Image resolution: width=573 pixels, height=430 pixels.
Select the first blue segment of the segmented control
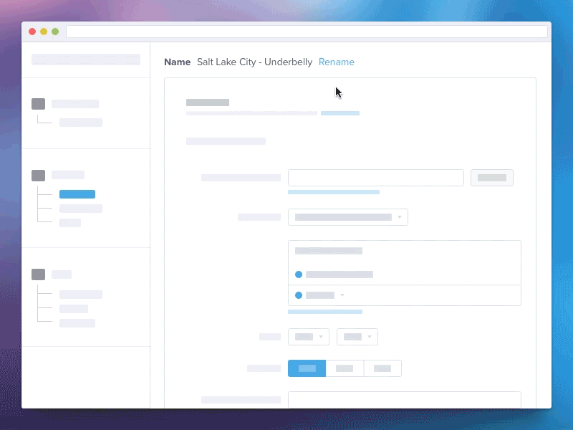(x=307, y=368)
